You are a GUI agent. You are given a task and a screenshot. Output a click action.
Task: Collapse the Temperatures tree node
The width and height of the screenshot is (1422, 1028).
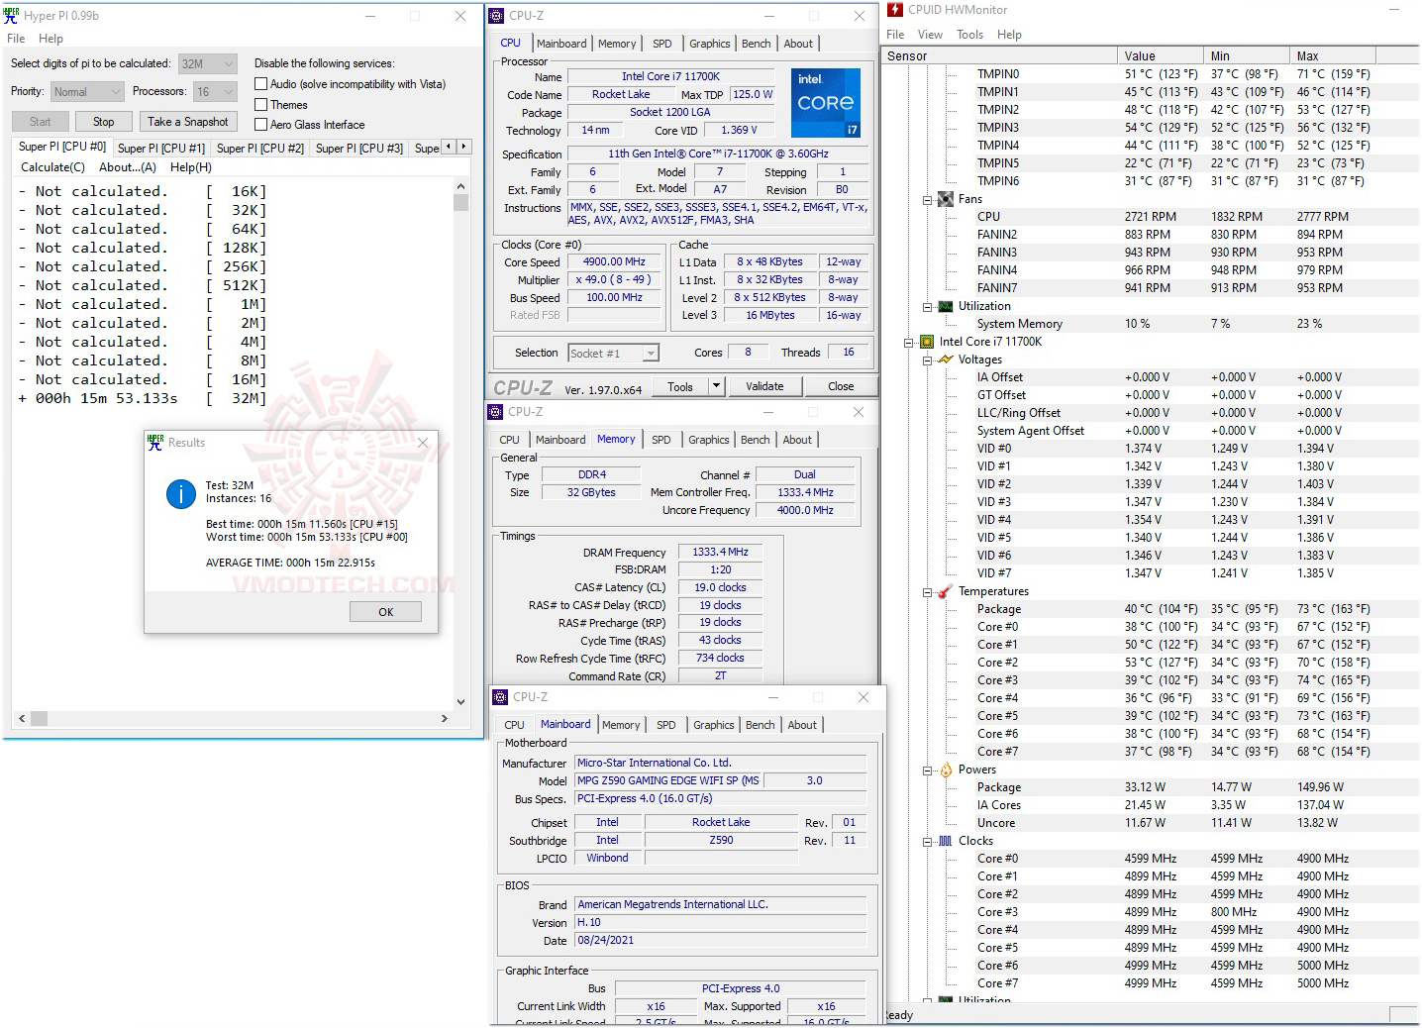click(x=928, y=591)
